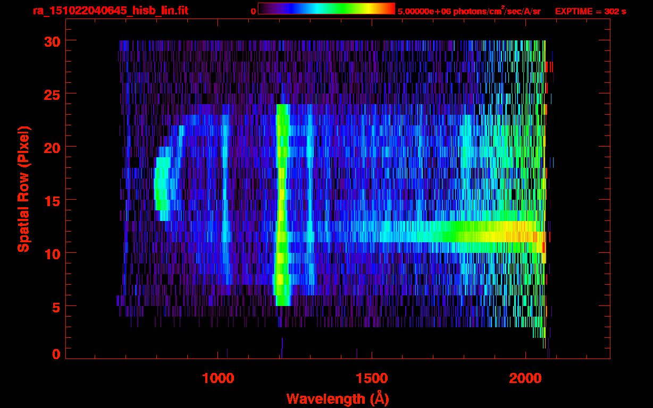The width and height of the screenshot is (653, 408).
Task: Click the bright vertical emission line near 1216 Å
Action: (282, 205)
